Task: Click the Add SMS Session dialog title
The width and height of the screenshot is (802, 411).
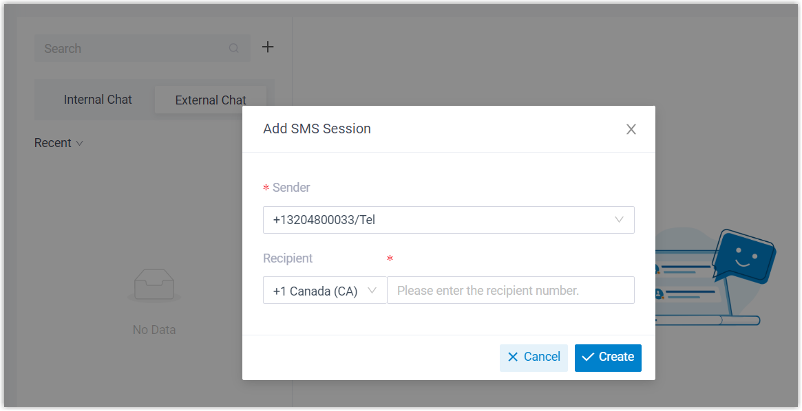Action: [x=317, y=129]
